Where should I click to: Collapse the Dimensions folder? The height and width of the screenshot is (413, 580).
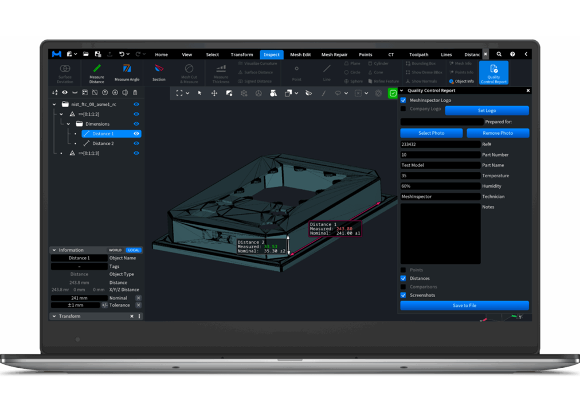tap(69, 124)
